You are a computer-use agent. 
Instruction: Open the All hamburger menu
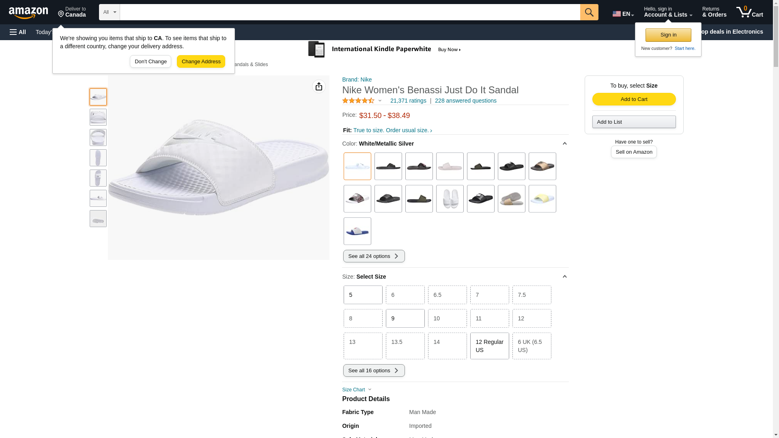coord(18,32)
